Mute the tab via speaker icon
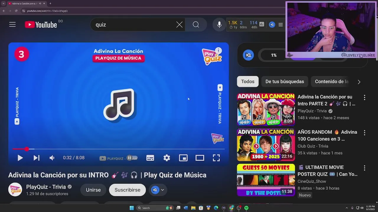Image resolution: width=378 pixels, height=212 pixels. click(40, 4)
